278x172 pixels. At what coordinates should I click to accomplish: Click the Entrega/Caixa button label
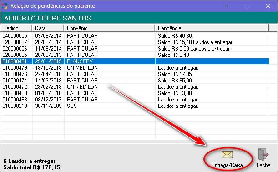tap(227, 165)
